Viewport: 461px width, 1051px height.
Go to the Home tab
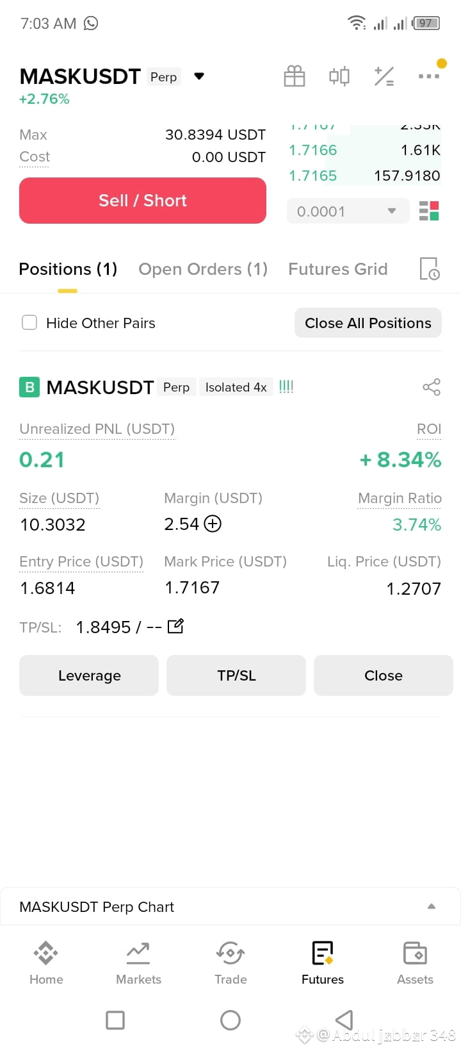point(46,963)
